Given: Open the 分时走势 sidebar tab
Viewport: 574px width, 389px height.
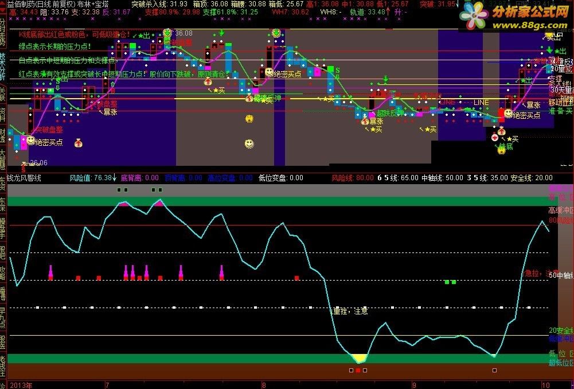Looking at the screenshot, I should click(x=3, y=32).
